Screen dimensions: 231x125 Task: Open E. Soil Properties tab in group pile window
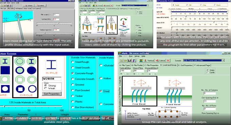185,65
